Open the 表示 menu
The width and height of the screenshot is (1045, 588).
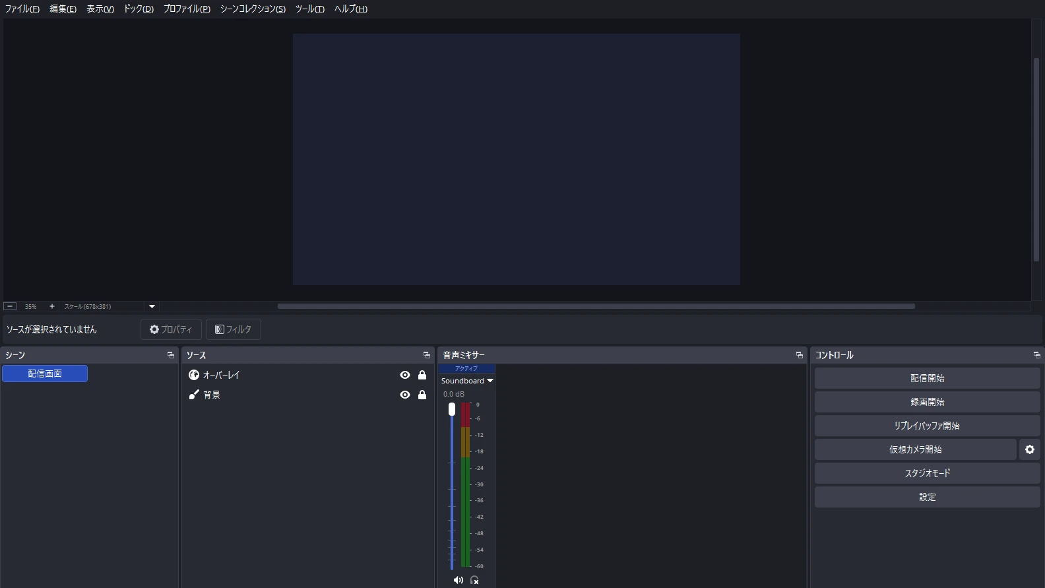(x=100, y=9)
